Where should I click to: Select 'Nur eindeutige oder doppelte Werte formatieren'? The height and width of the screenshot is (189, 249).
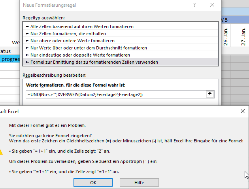click(121, 55)
